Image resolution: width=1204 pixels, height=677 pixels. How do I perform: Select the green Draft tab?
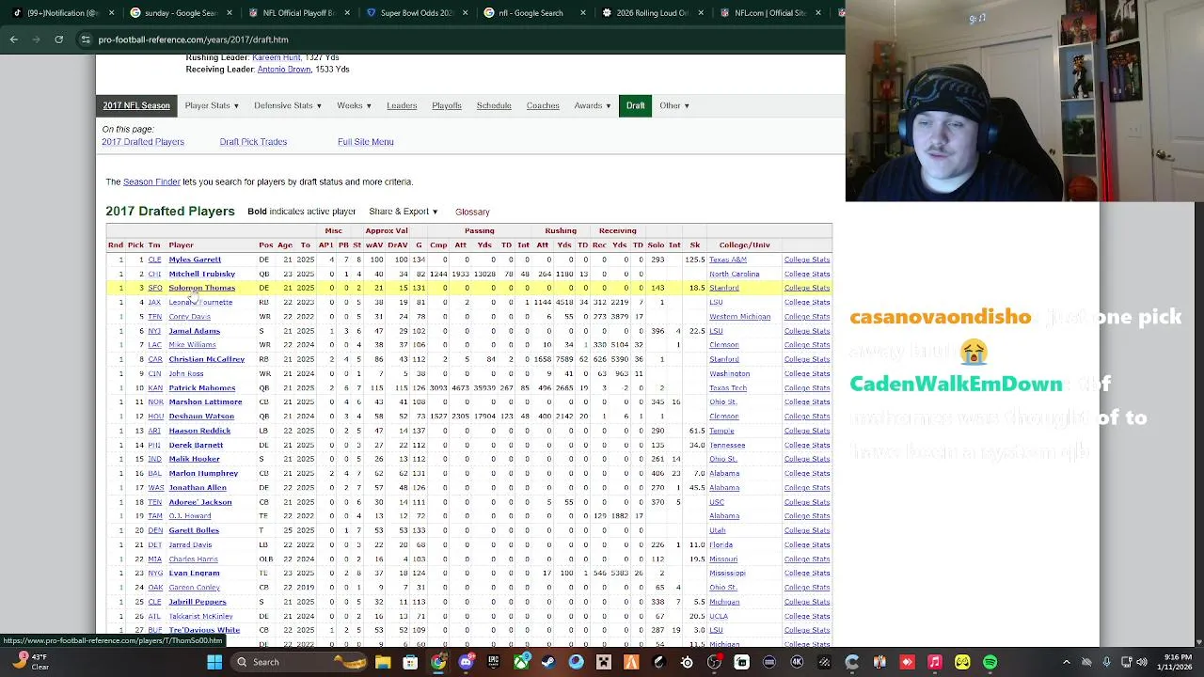coord(636,105)
